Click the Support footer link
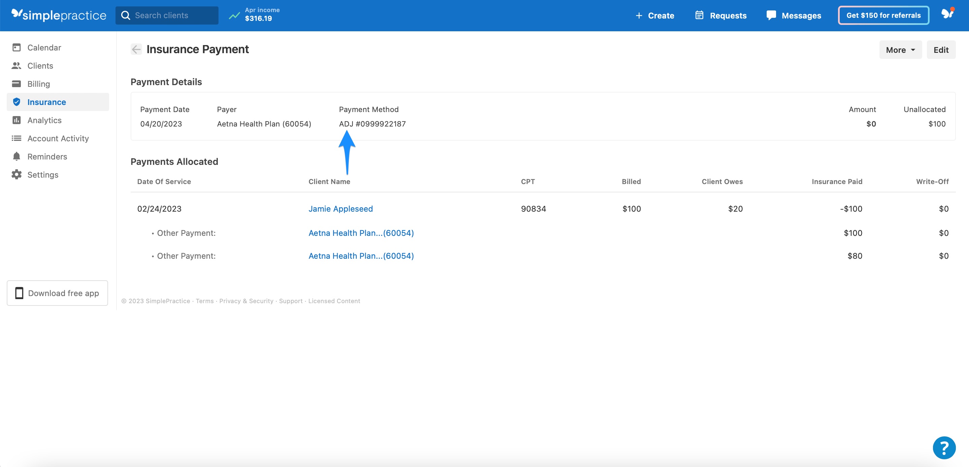This screenshot has height=467, width=969. [291, 301]
